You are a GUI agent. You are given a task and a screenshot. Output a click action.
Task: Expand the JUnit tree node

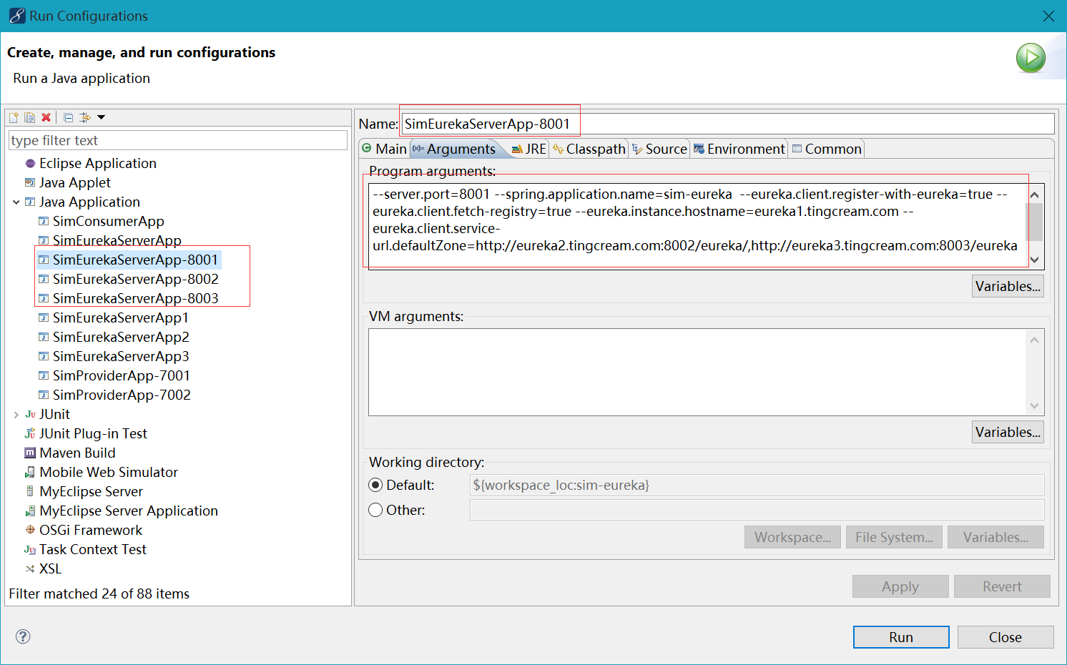[16, 415]
